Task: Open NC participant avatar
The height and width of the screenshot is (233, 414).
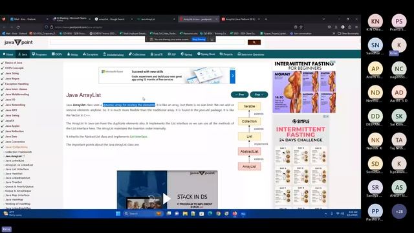Action: pos(399,69)
